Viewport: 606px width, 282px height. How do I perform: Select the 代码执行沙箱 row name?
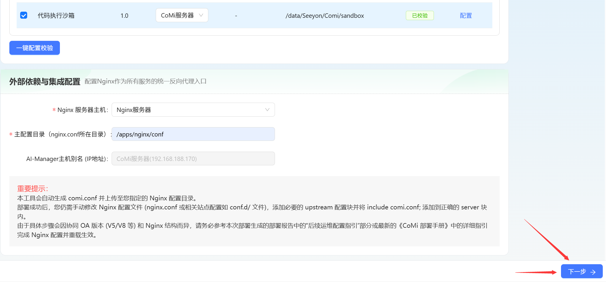[x=56, y=15]
